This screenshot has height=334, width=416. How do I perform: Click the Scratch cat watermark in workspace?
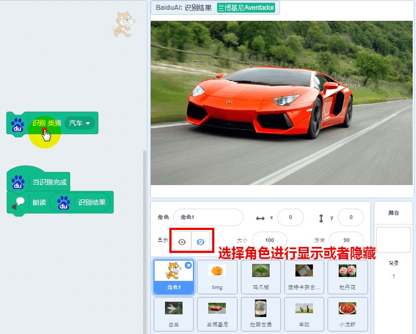click(x=124, y=24)
